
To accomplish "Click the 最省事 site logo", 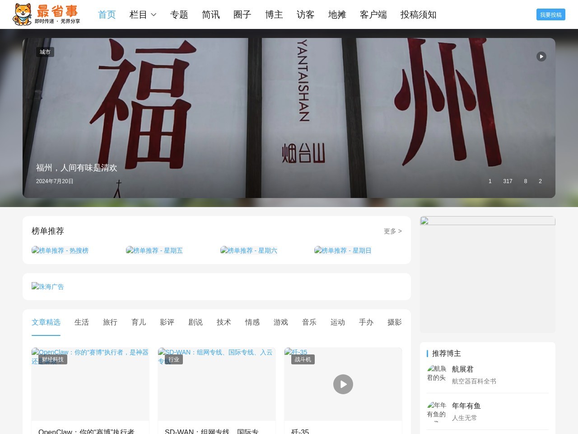I will (x=46, y=14).
